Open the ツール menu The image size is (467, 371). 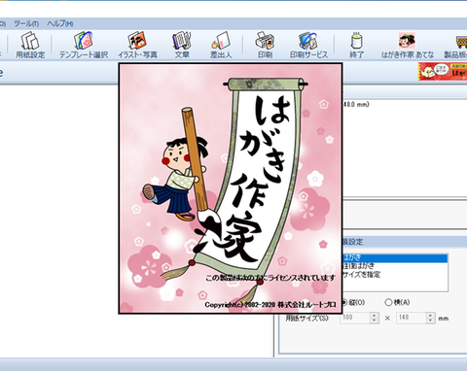pos(26,23)
